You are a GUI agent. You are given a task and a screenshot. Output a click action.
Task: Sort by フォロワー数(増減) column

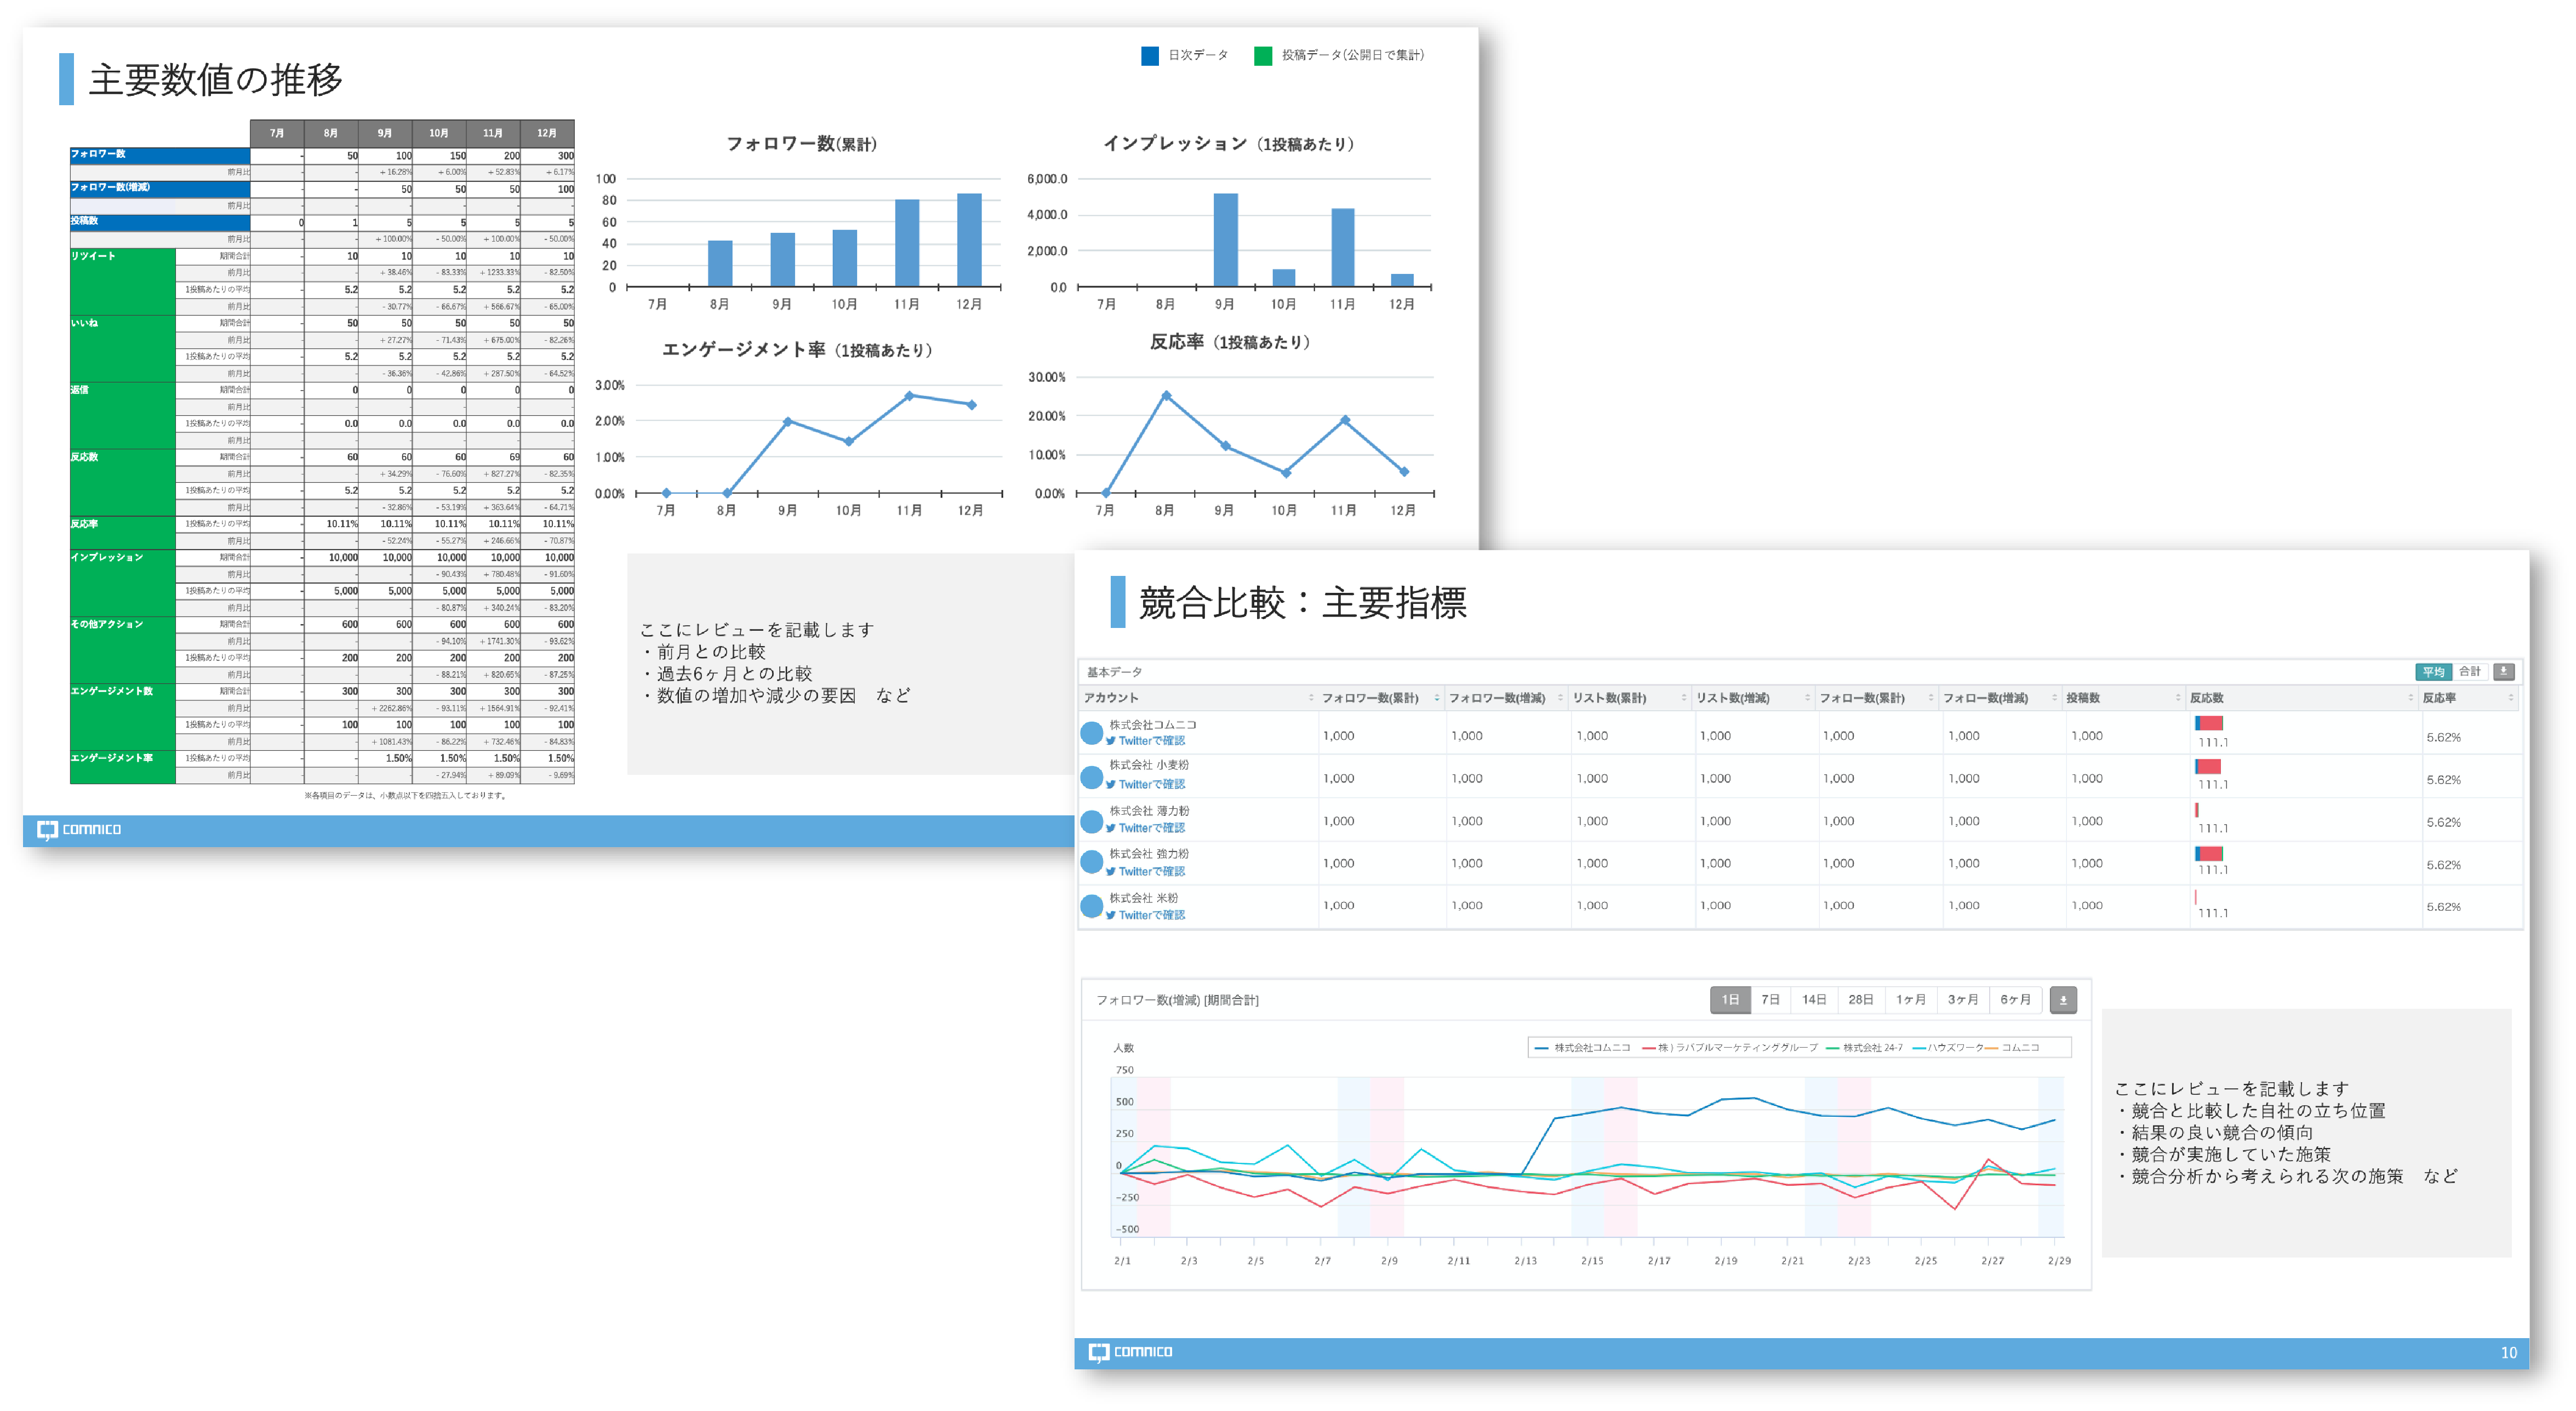(1506, 698)
